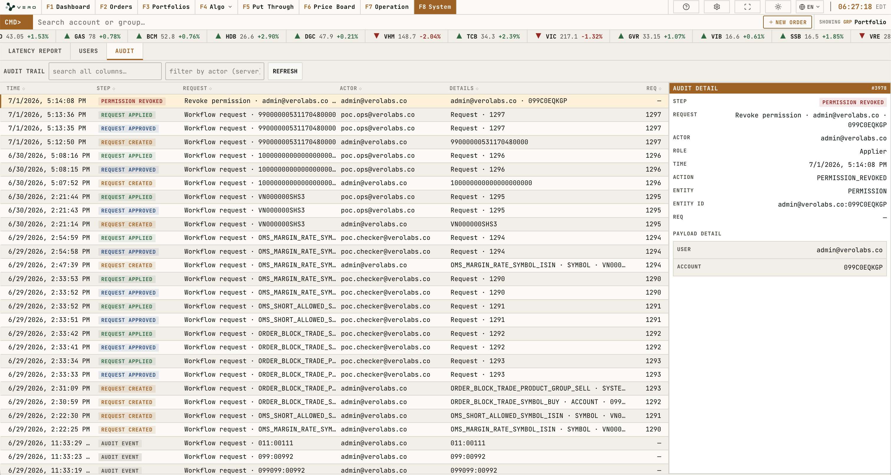Toggle light/dark theme sun icon
The height and width of the screenshot is (475, 891).
click(778, 7)
